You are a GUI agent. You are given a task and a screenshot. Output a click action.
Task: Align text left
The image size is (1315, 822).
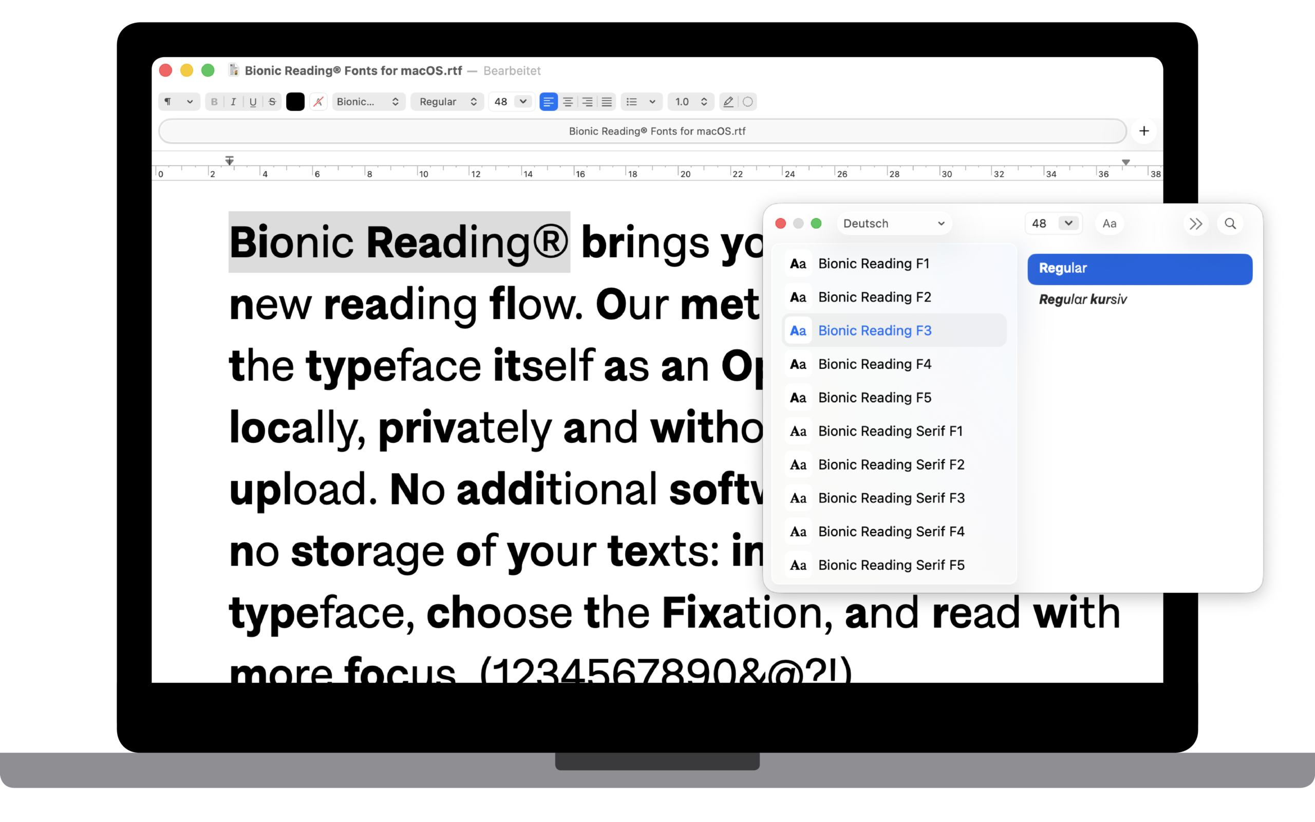tap(548, 102)
